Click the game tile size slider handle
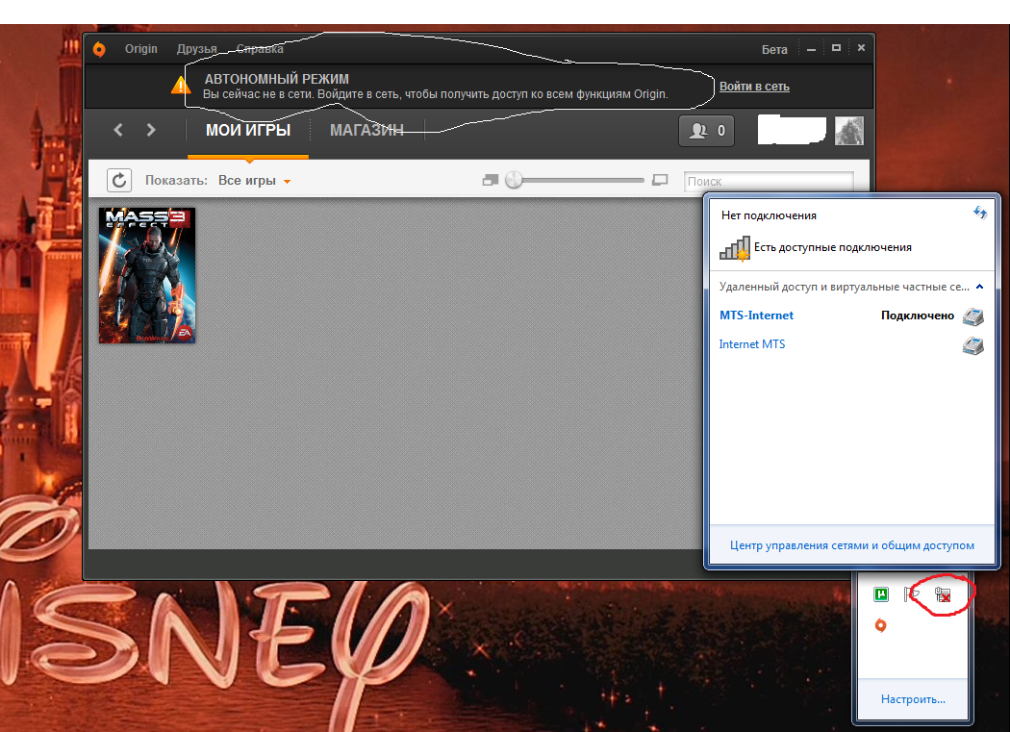 coord(514,180)
